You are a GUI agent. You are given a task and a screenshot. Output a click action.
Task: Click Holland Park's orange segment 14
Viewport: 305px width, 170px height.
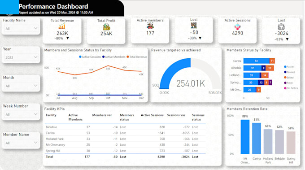(265, 75)
